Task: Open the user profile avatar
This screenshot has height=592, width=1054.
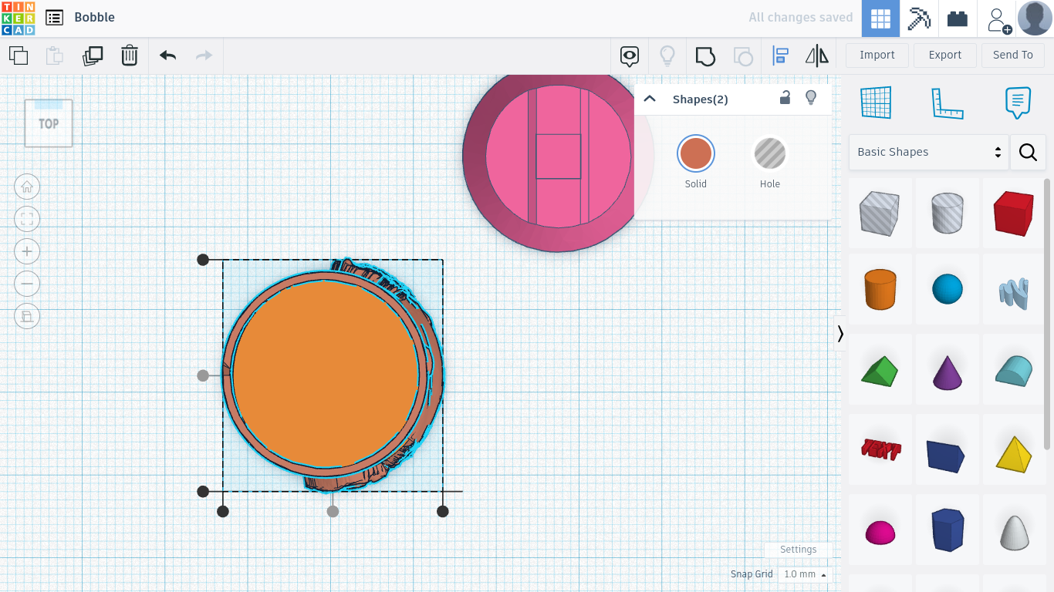Action: click(x=1035, y=18)
